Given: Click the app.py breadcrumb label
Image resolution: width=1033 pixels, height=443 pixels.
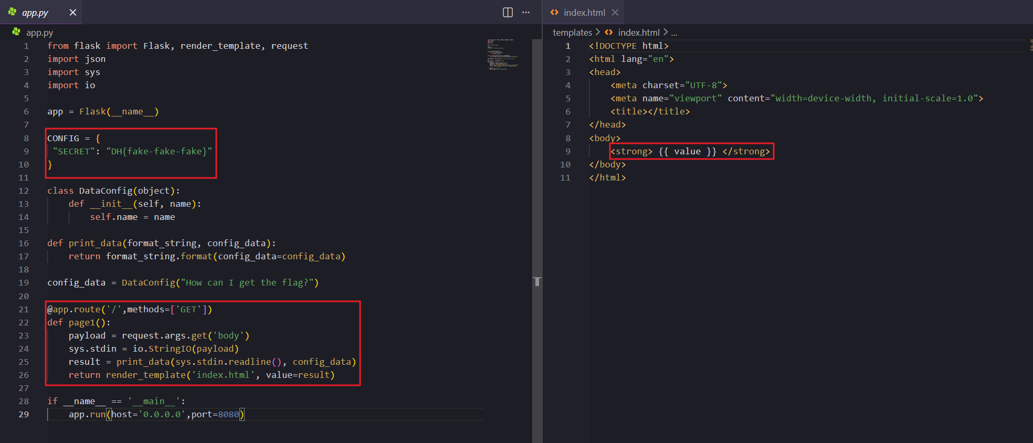Looking at the screenshot, I should pos(40,33).
